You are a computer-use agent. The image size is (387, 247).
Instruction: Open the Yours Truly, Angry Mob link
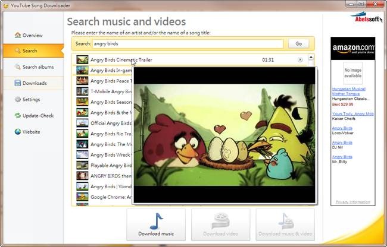tap(353, 113)
